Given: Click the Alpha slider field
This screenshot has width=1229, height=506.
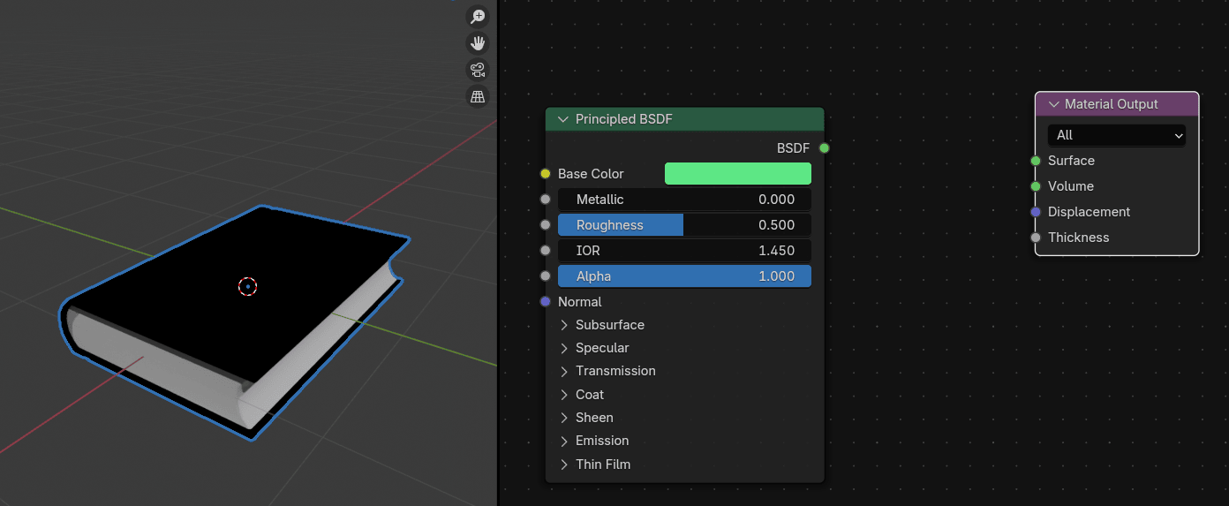Looking at the screenshot, I should [684, 276].
